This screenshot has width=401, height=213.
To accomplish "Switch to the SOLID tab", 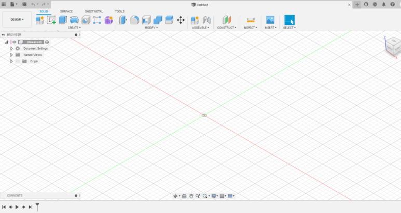I will [x=44, y=11].
